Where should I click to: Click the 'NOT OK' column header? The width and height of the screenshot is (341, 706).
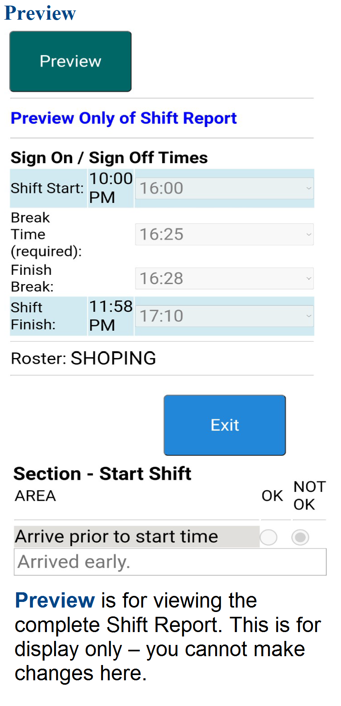pyautogui.click(x=309, y=495)
